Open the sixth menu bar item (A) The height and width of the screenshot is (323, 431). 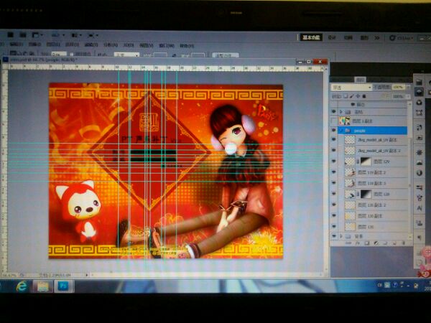point(111,45)
